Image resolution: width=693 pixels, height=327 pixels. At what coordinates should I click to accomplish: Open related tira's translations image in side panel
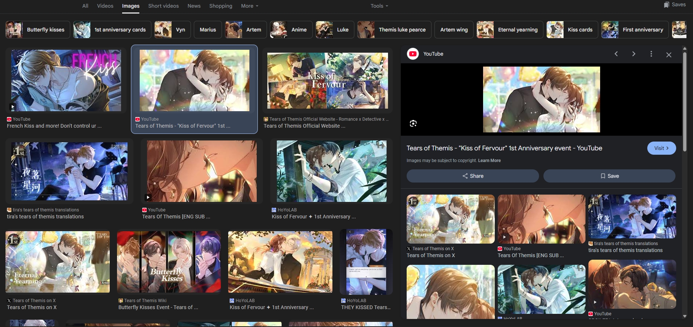632,217
